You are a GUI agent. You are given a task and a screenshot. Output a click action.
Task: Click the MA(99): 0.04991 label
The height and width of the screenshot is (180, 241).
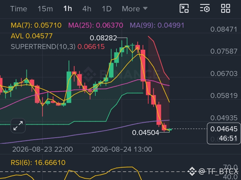(157, 25)
